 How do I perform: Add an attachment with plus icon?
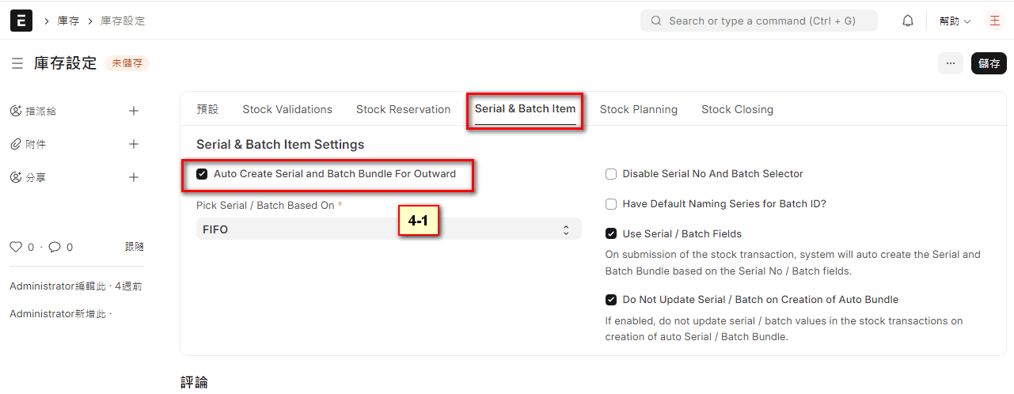click(x=134, y=144)
